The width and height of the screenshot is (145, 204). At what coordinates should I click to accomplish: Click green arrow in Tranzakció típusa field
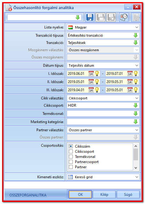tap(136, 35)
